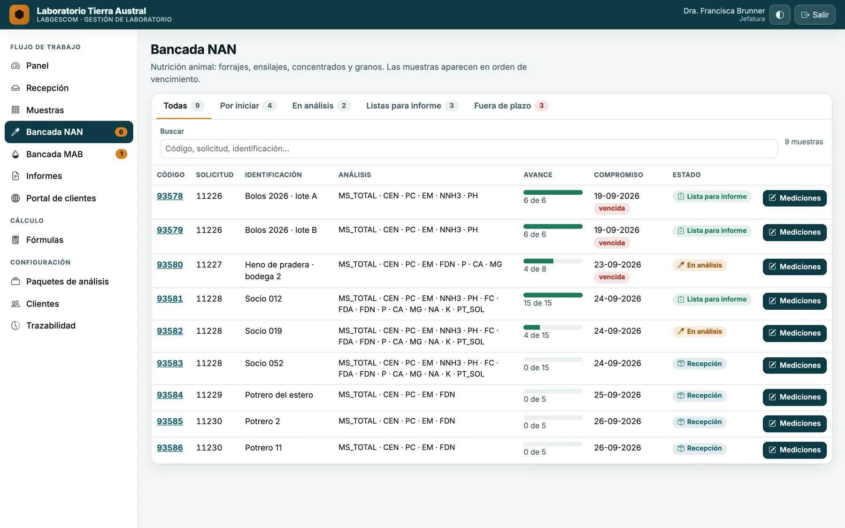Open Fórmulas calculator page
Viewport: 845px width, 528px height.
pyautogui.click(x=69, y=240)
